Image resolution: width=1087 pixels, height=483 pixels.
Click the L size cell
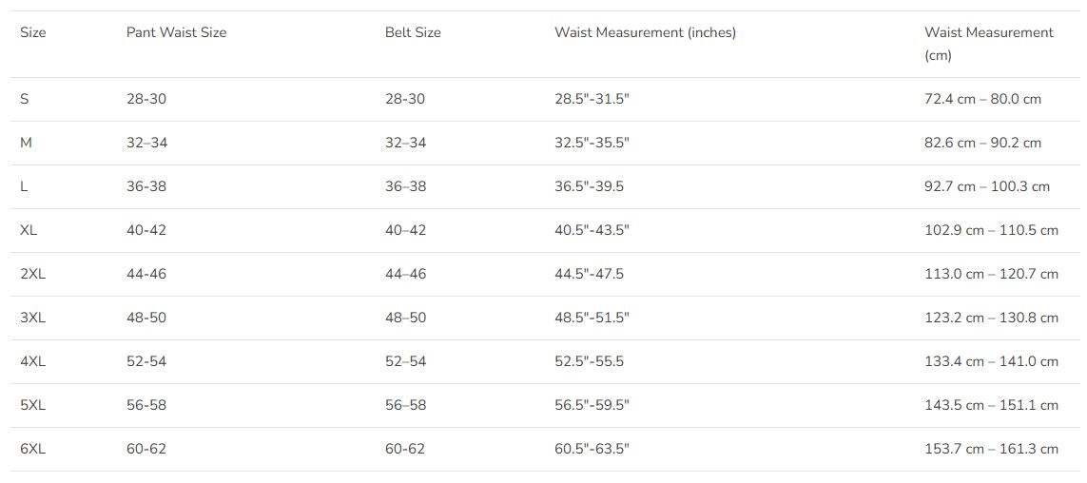[x=24, y=186]
